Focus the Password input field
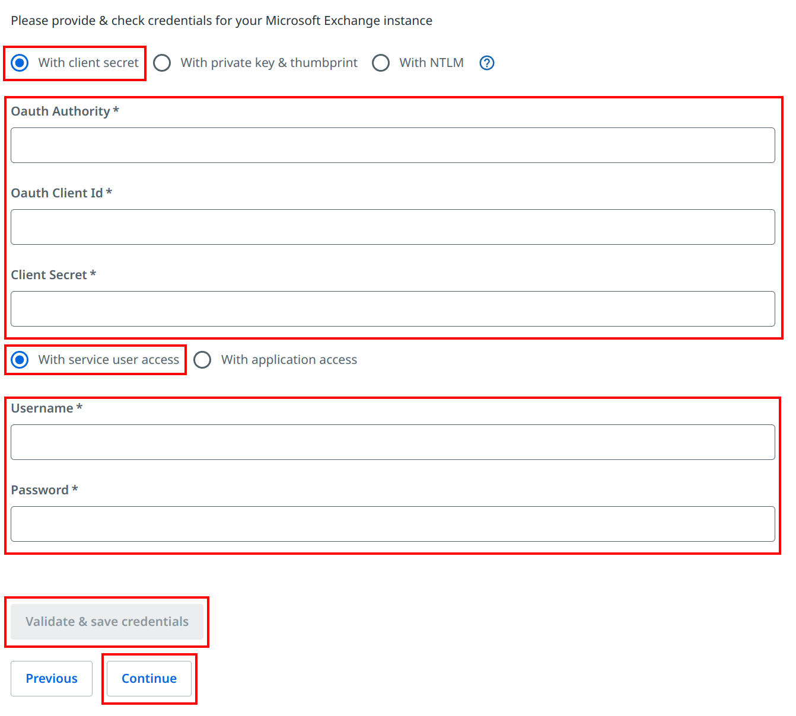Image resolution: width=796 pixels, height=716 pixels. [393, 524]
